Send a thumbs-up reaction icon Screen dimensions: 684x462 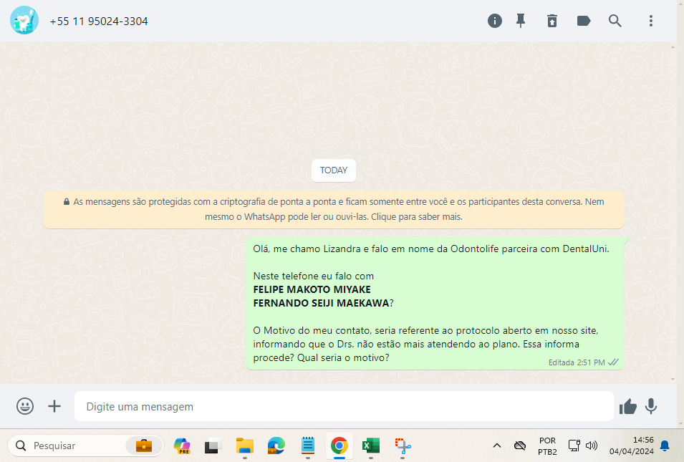(627, 406)
